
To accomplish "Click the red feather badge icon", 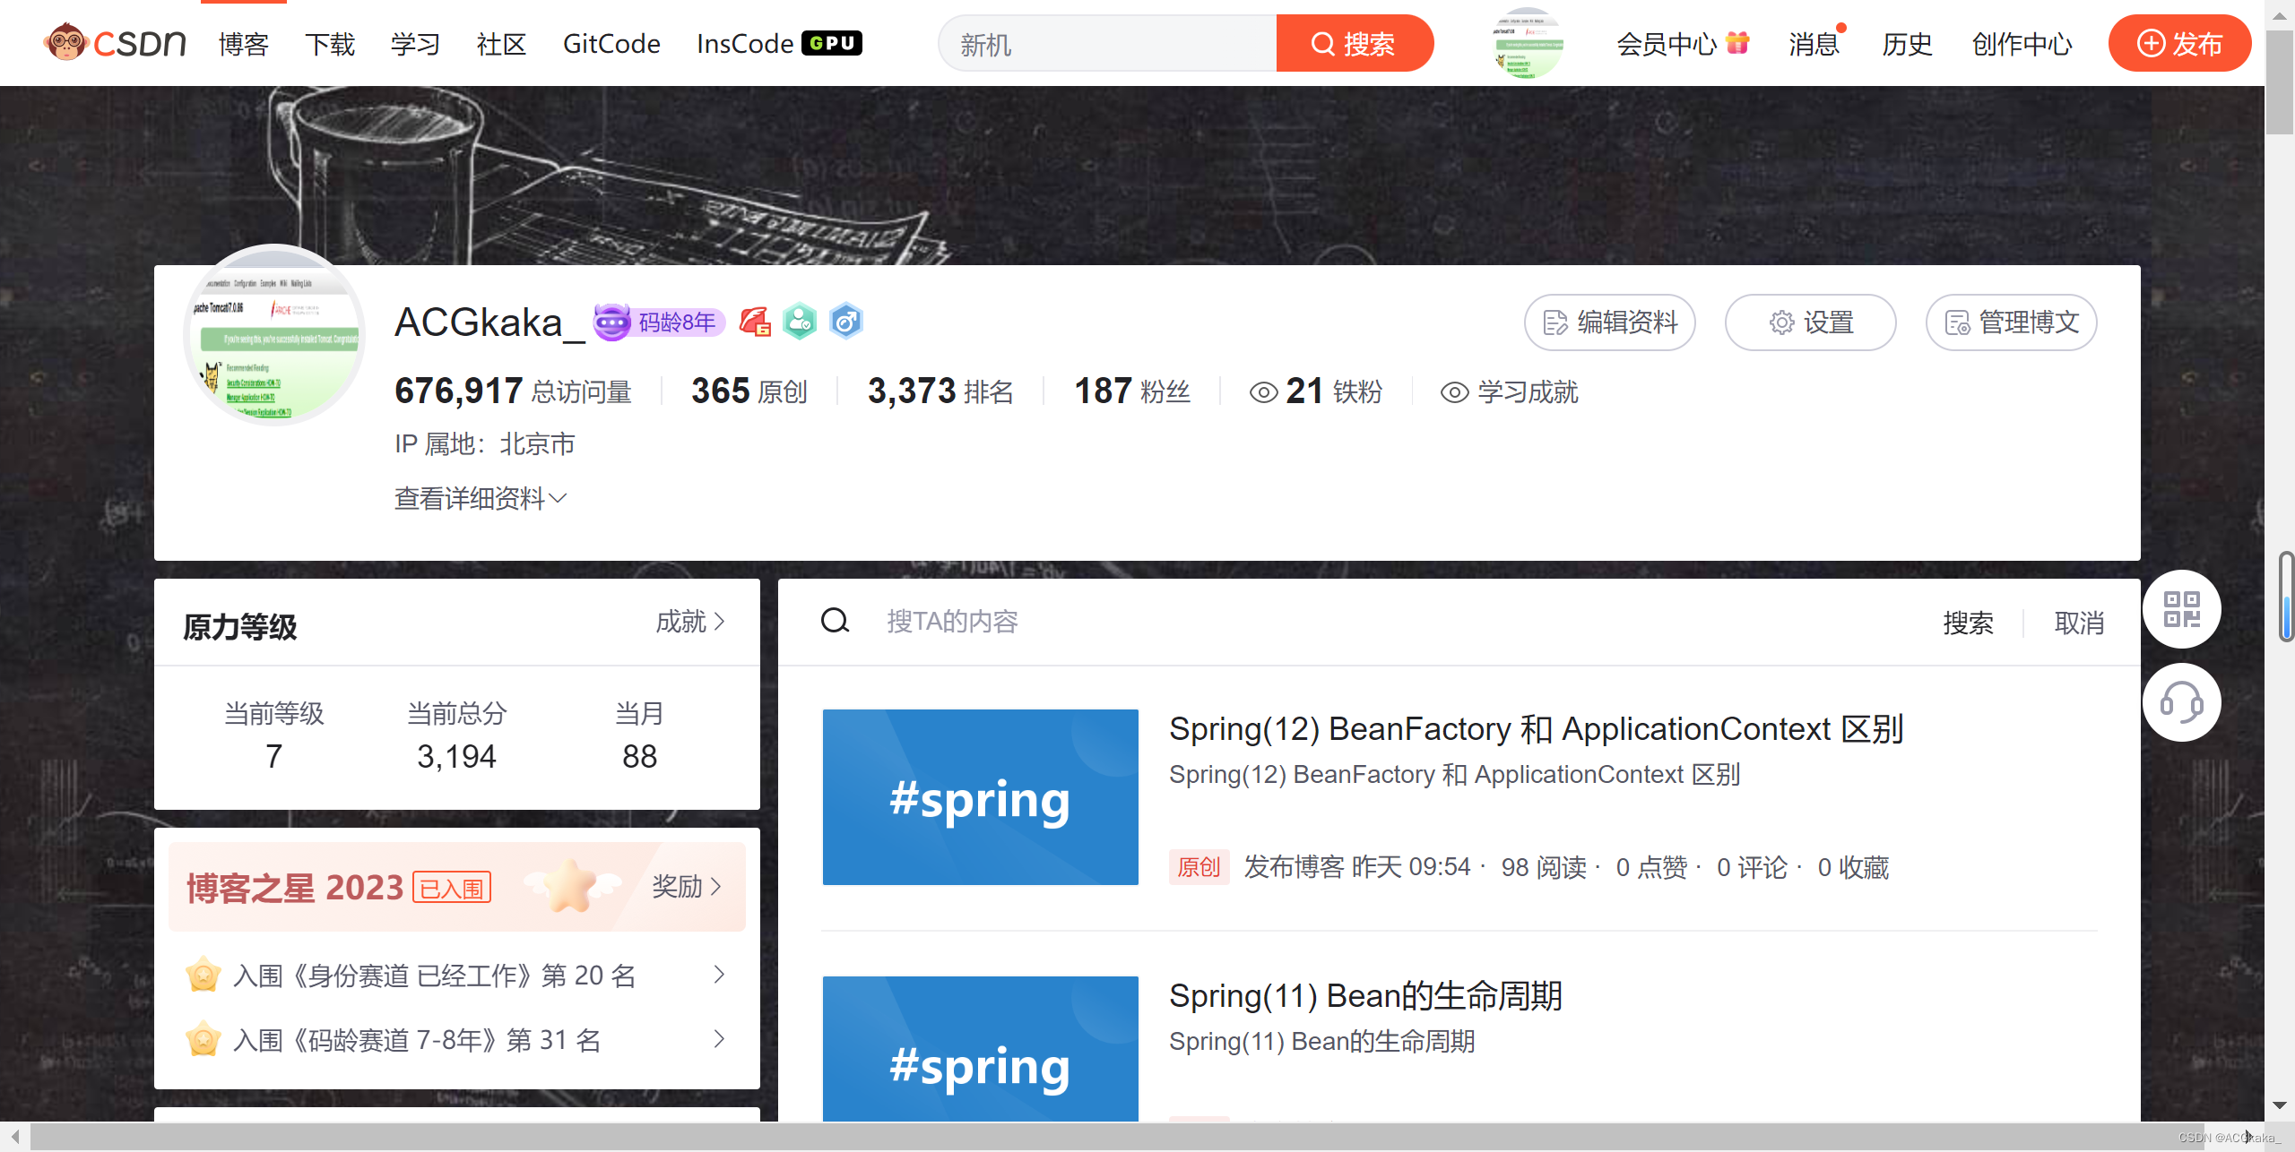I will tap(755, 322).
